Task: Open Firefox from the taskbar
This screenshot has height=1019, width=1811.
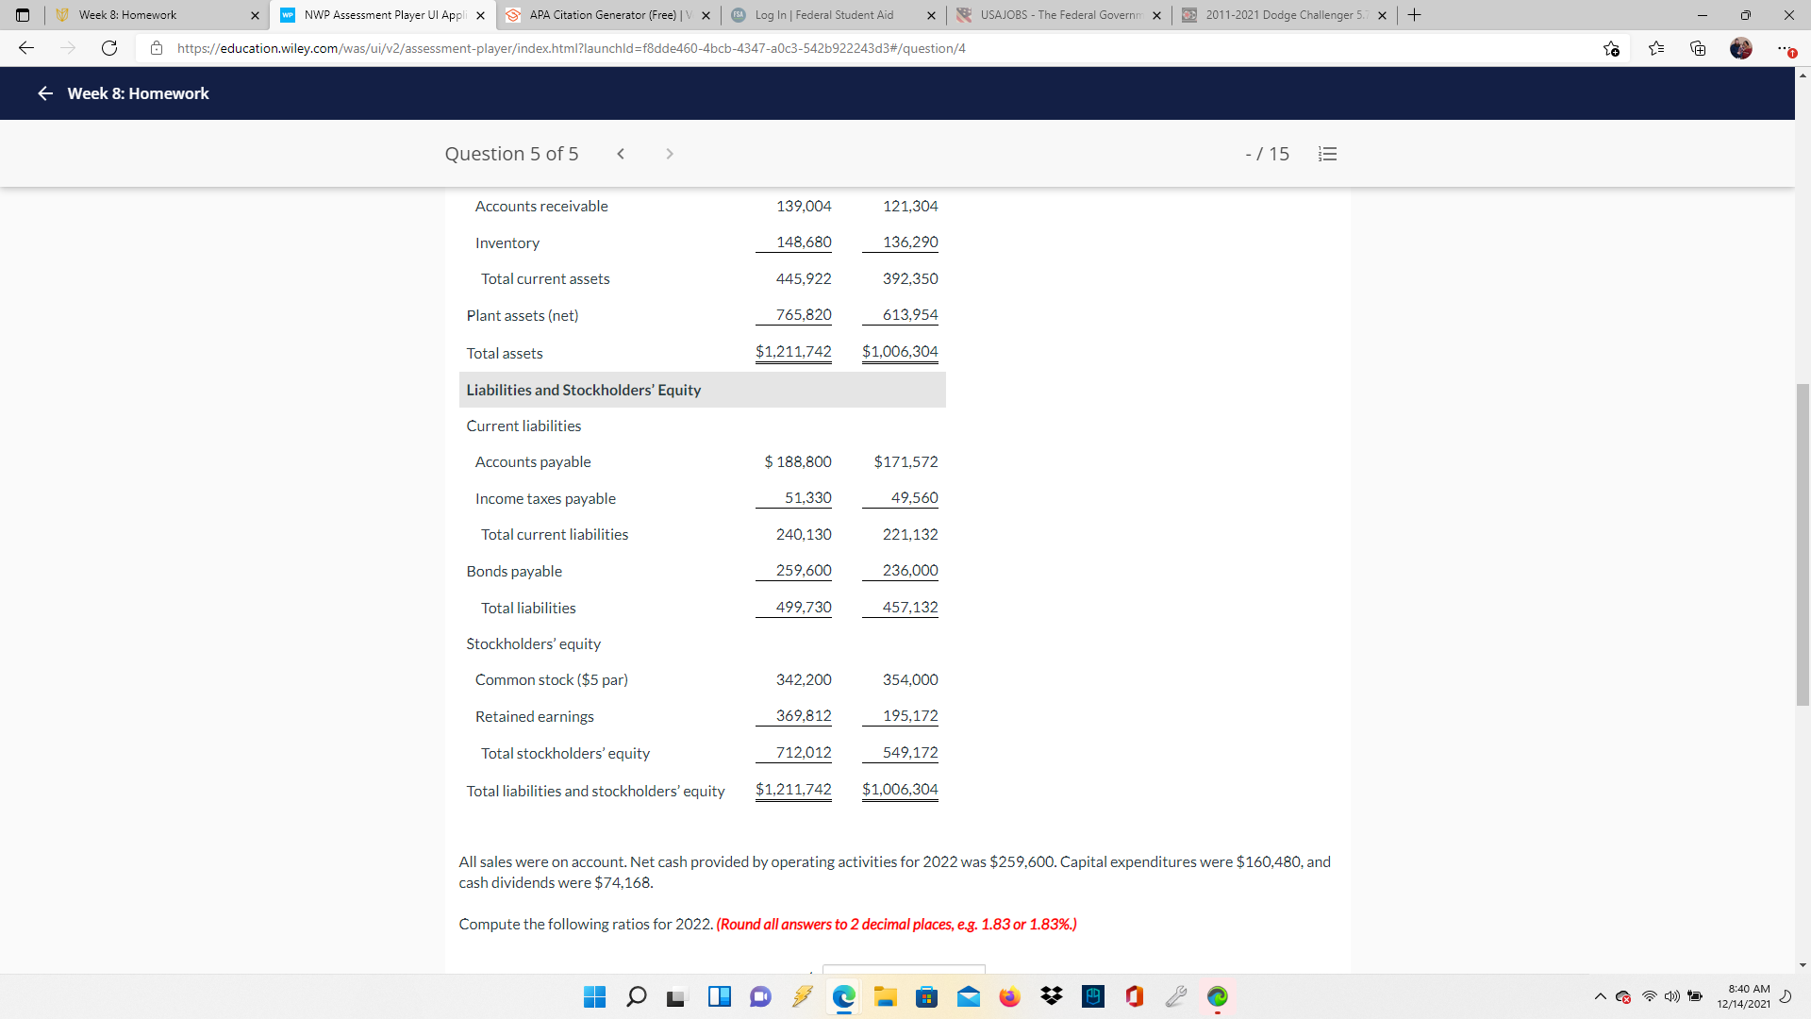Action: [x=1009, y=996]
